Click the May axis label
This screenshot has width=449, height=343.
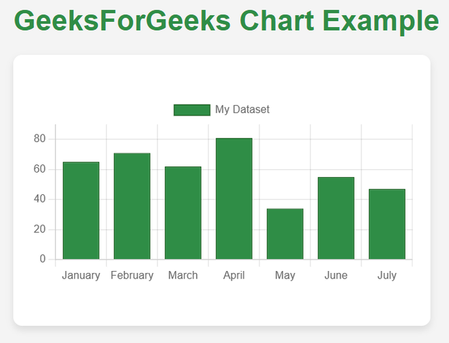pyautogui.click(x=285, y=276)
